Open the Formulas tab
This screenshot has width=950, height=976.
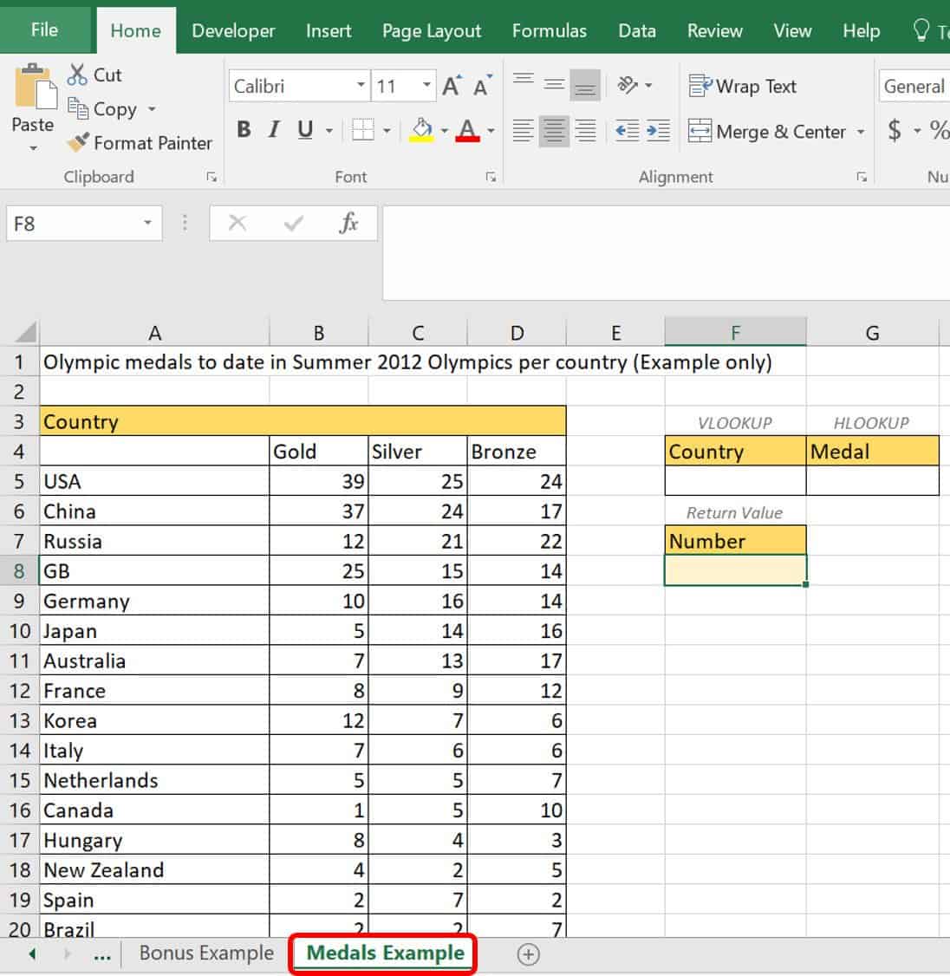(x=549, y=30)
